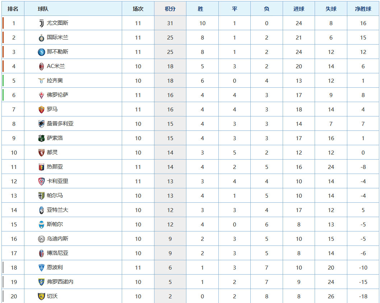Click the AC Milan (AC米兰) crest icon
Viewport: 380px width, 303px height.
(x=41, y=66)
